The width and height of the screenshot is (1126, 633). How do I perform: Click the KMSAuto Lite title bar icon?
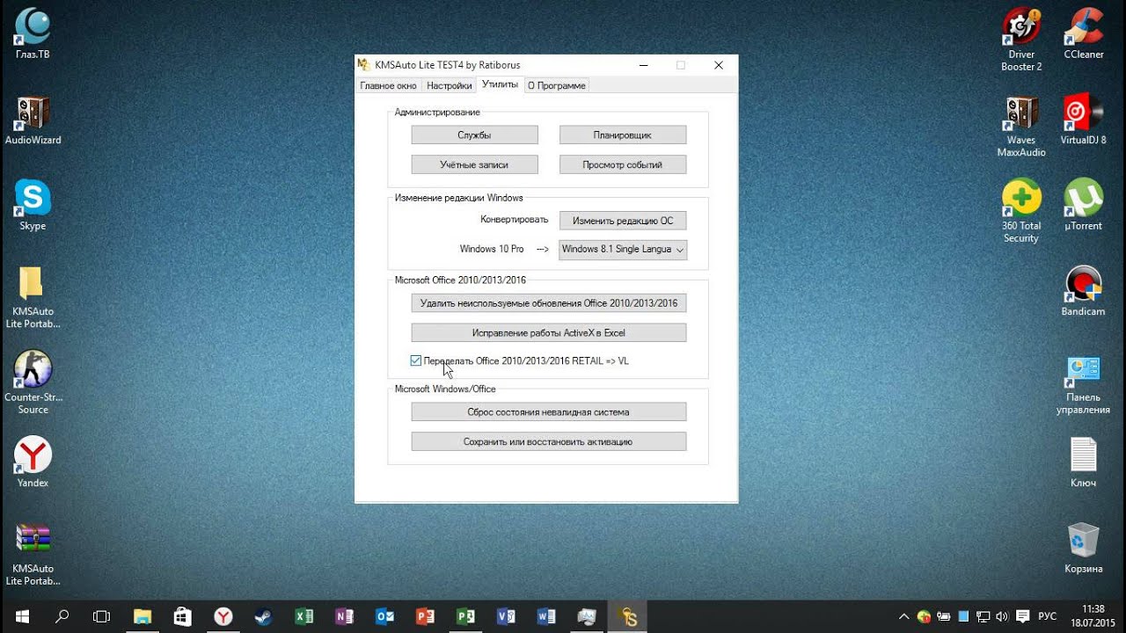click(x=363, y=65)
